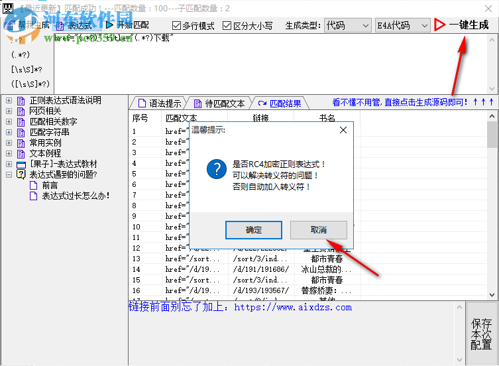The width and height of the screenshot is (499, 366).
Task: Click the document icon on 待匹配文本 tab
Action: click(x=197, y=103)
